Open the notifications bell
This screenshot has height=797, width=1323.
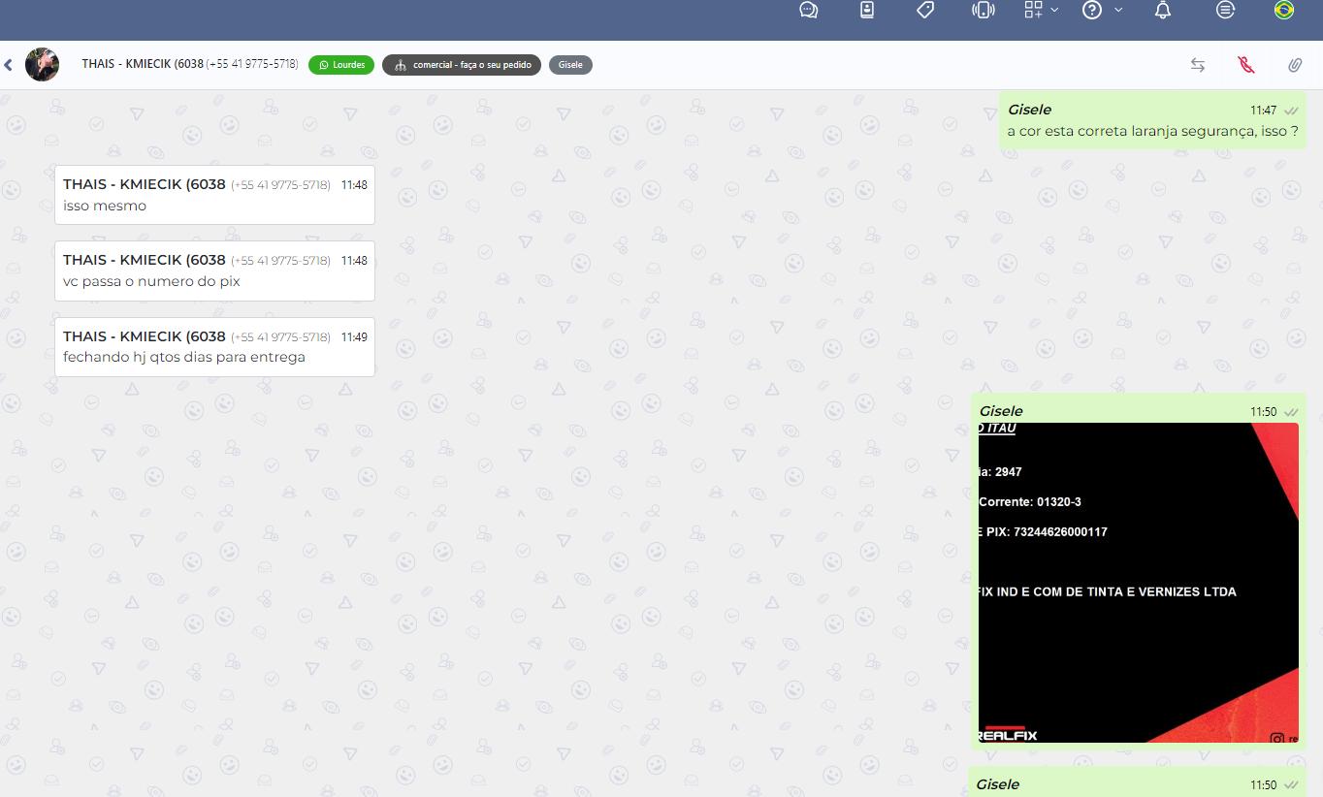click(x=1162, y=11)
